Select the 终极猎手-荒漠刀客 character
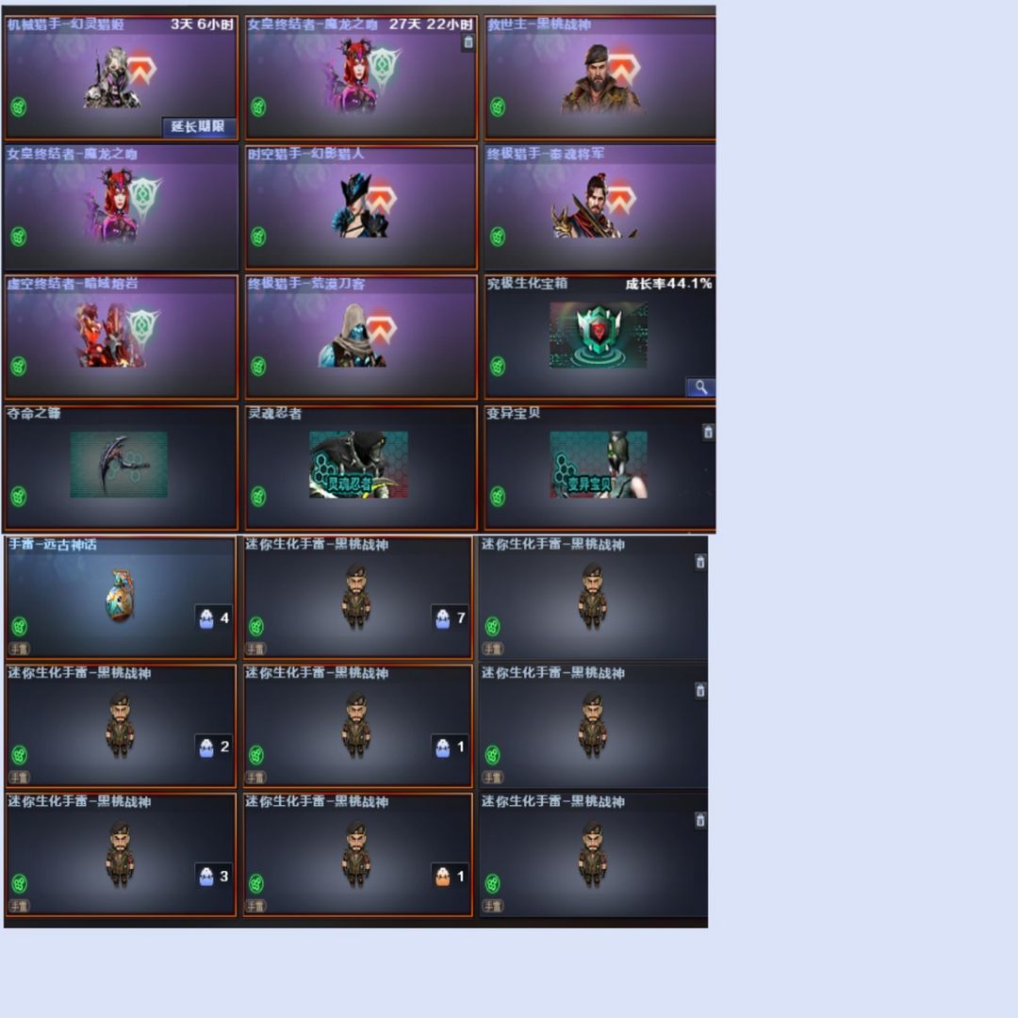 (x=361, y=337)
